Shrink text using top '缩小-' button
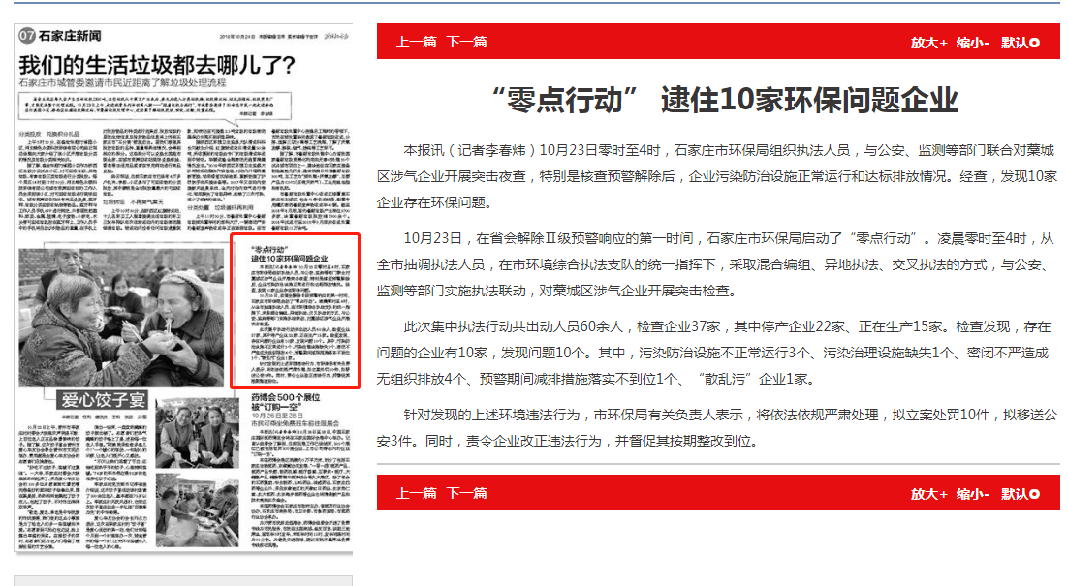1068x586 pixels. [x=972, y=42]
